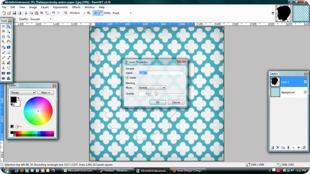Select the Clone Stamp tool

(x=3, y=63)
